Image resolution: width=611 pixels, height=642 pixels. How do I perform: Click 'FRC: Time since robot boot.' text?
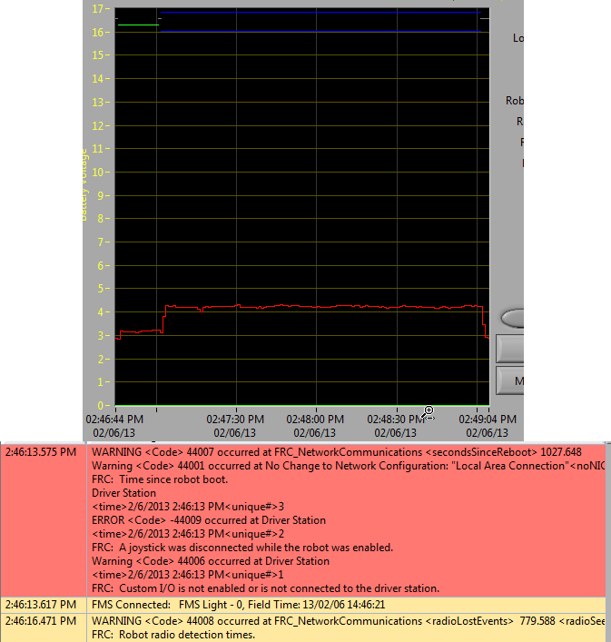[x=160, y=479]
